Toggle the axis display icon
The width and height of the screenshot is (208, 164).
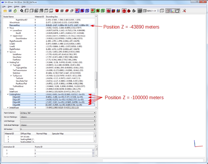(173, 11)
